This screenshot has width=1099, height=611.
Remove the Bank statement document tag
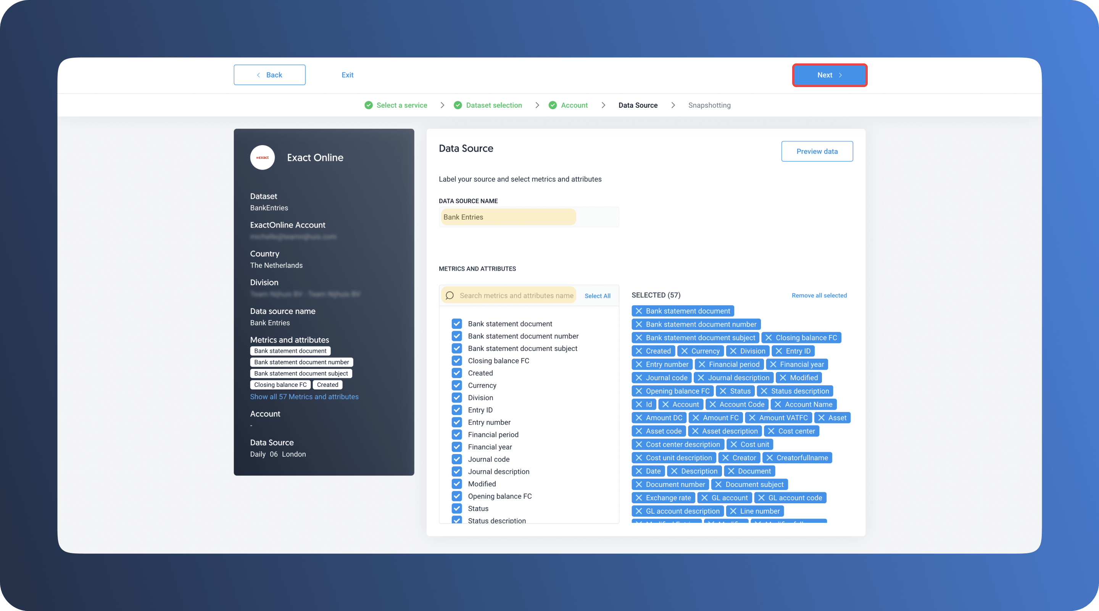[x=639, y=311]
